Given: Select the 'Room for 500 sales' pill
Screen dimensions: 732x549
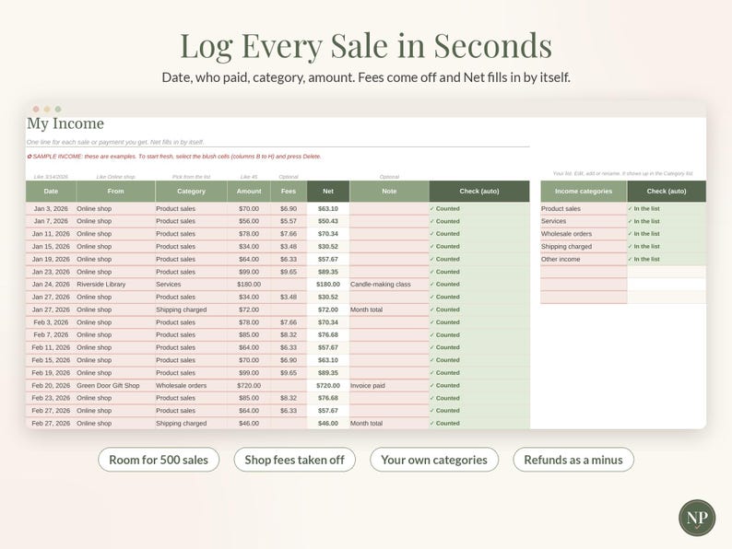Looking at the screenshot, I should click(159, 460).
